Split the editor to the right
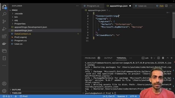This screenshot has width=175, height=98. coord(166,6)
